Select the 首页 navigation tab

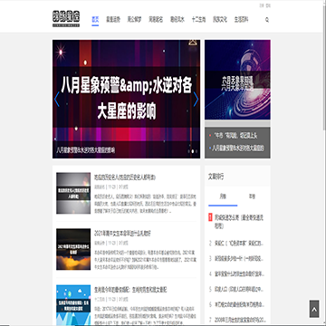click(x=95, y=20)
